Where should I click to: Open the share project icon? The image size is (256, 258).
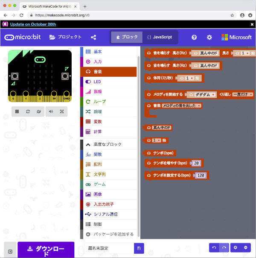[x=93, y=37]
